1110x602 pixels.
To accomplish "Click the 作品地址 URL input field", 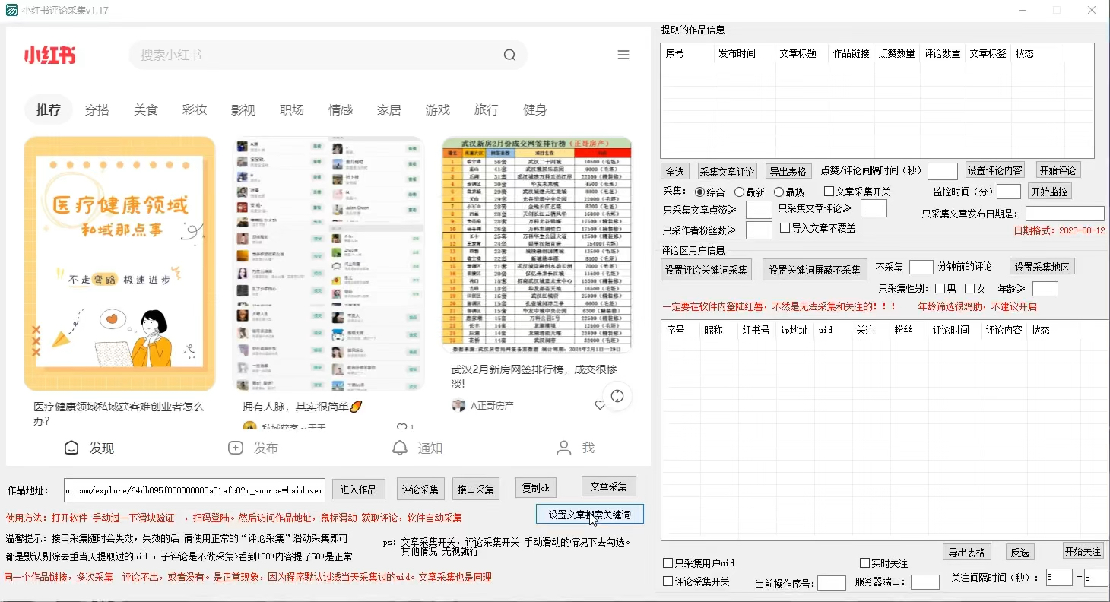I will (195, 490).
